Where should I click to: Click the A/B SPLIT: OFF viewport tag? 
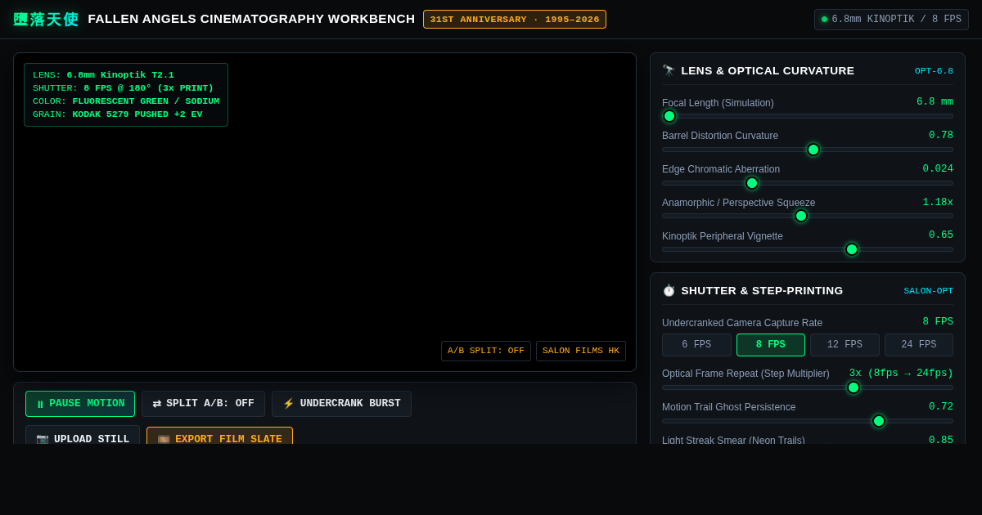[x=486, y=352]
